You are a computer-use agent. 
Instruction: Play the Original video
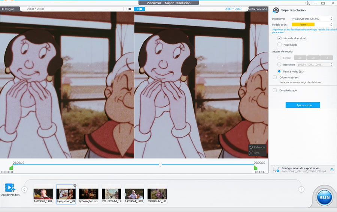click(9, 9)
